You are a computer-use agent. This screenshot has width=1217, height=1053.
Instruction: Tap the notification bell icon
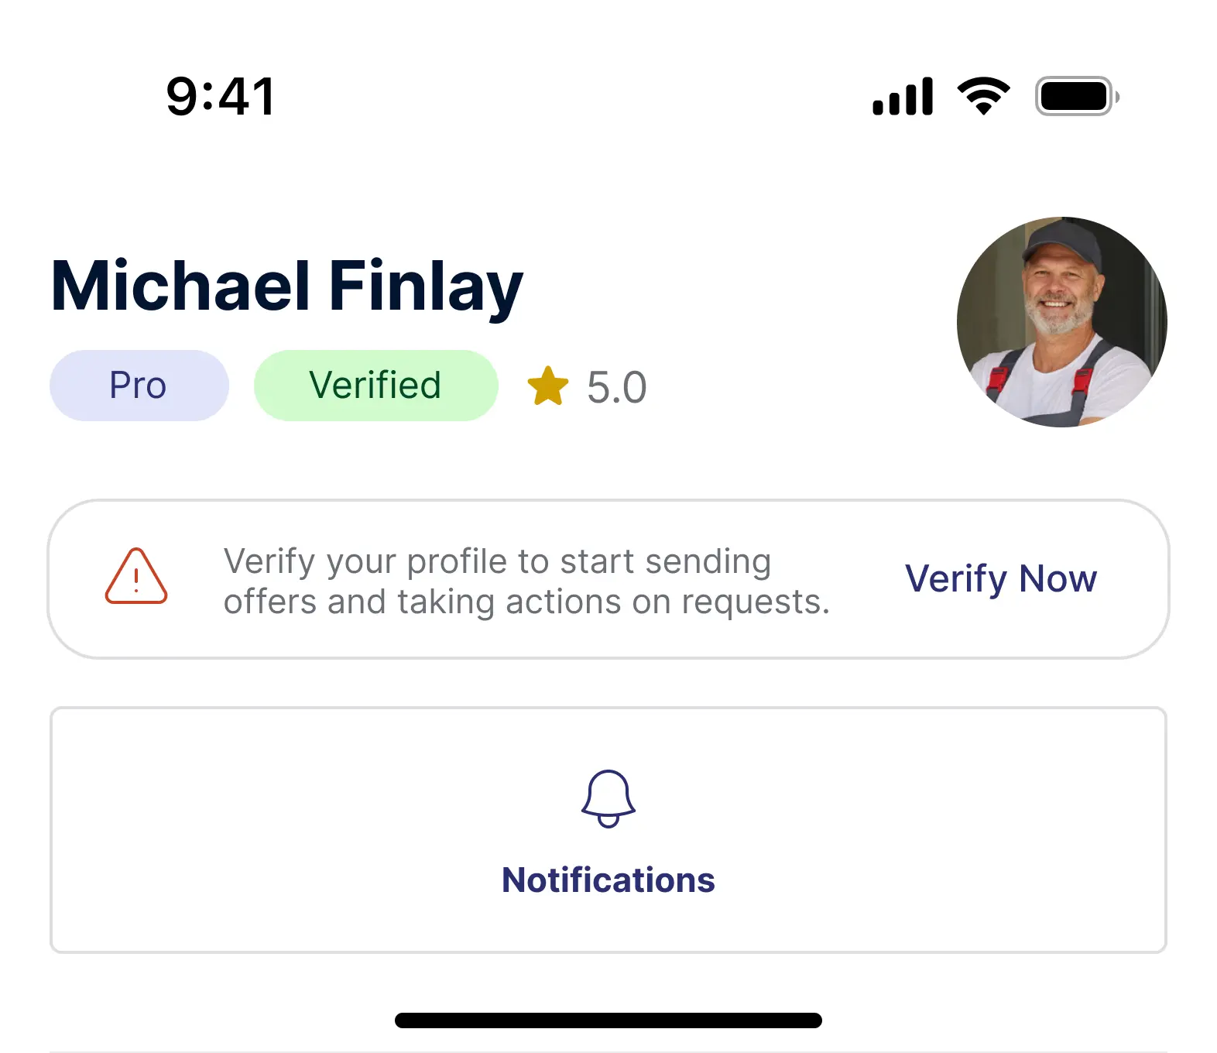point(608,804)
